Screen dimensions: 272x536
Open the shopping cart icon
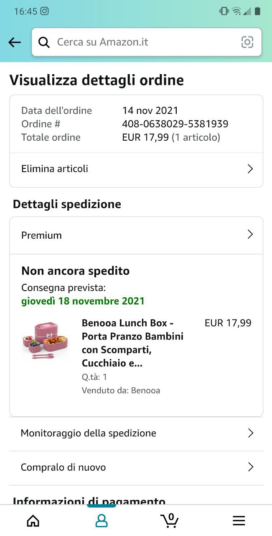[x=170, y=520]
